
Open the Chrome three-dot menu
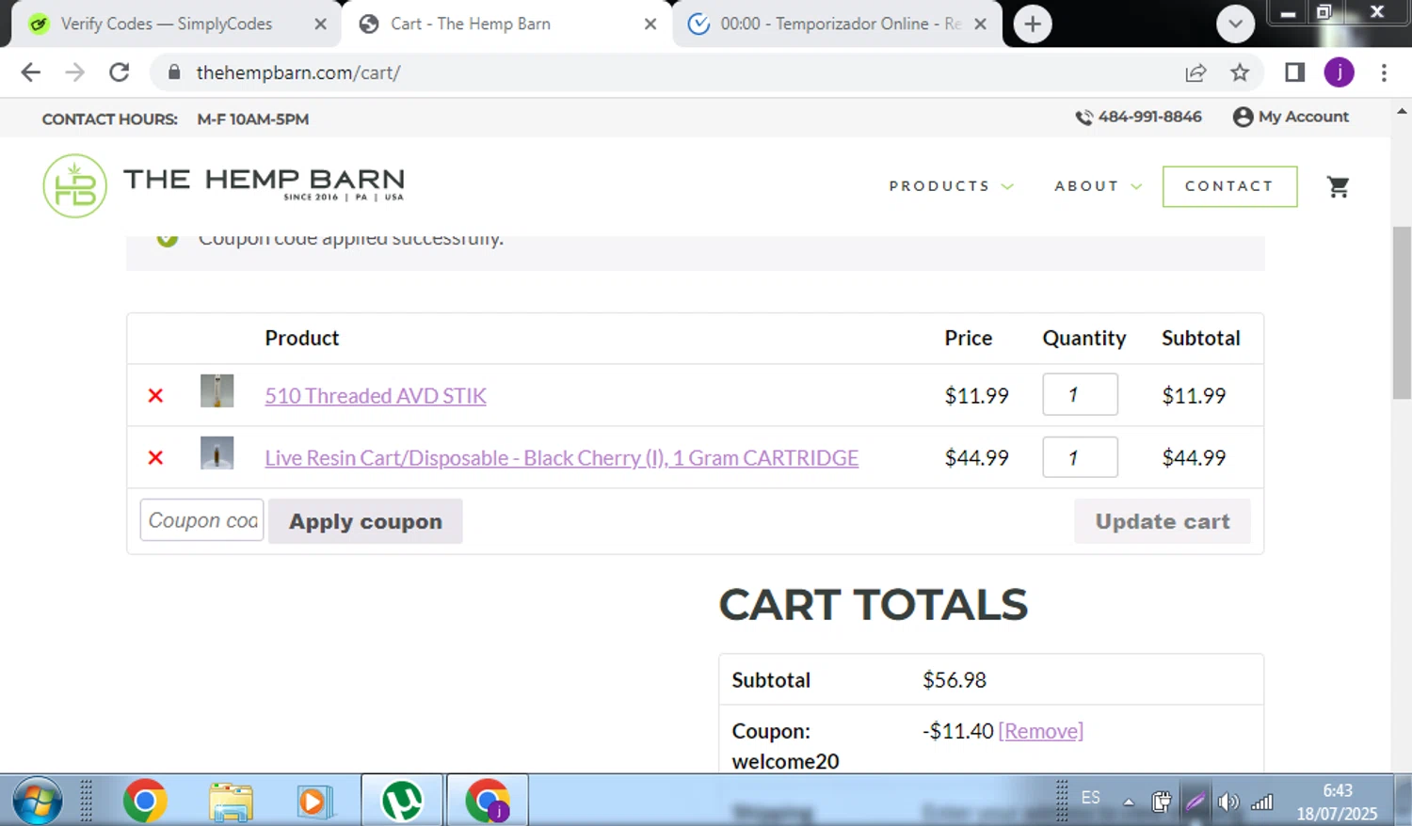[x=1384, y=72]
